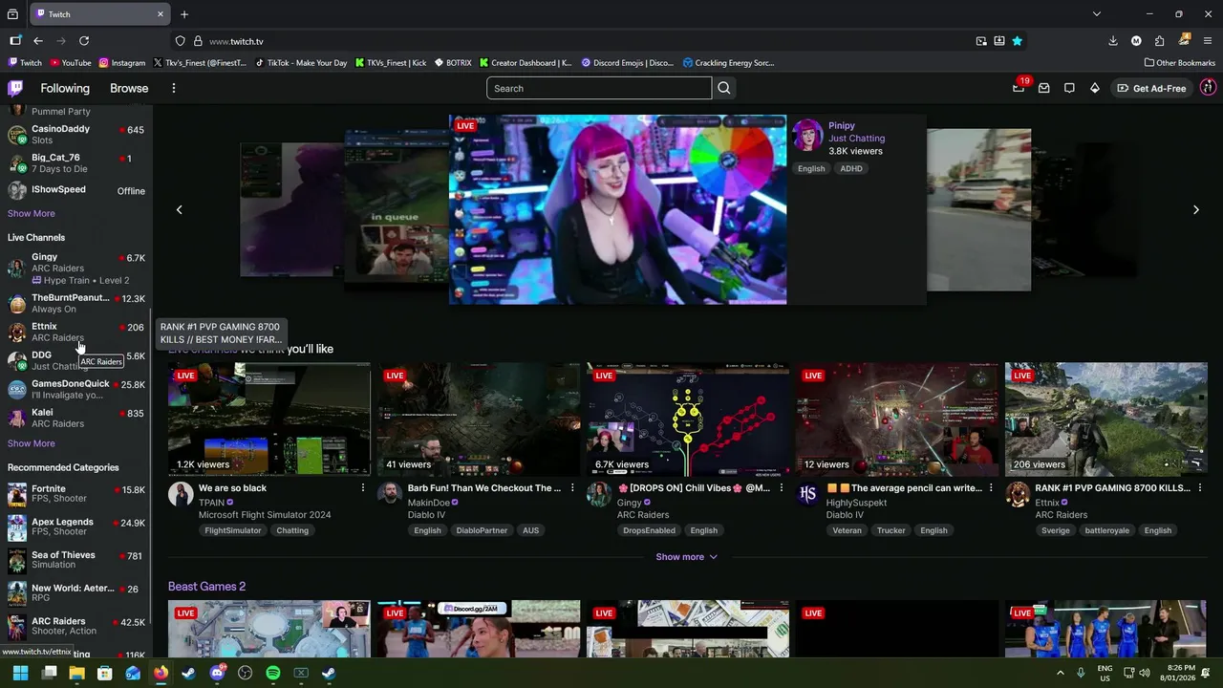Viewport: 1223px width, 688px height.
Task: Open the Instagram bookmark
Action: pyautogui.click(x=121, y=63)
